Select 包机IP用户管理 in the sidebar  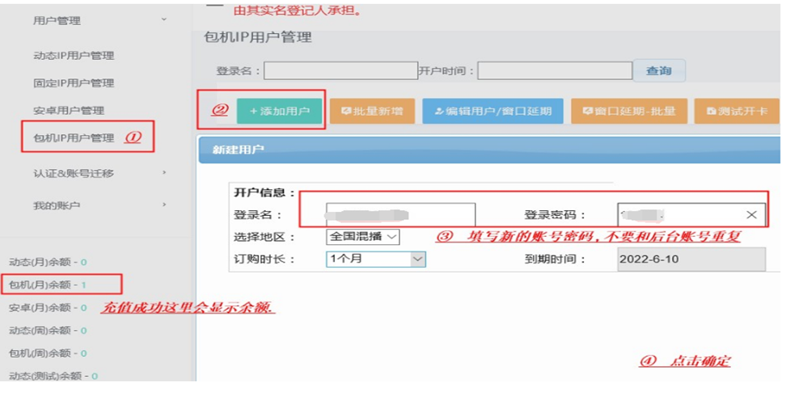click(74, 137)
